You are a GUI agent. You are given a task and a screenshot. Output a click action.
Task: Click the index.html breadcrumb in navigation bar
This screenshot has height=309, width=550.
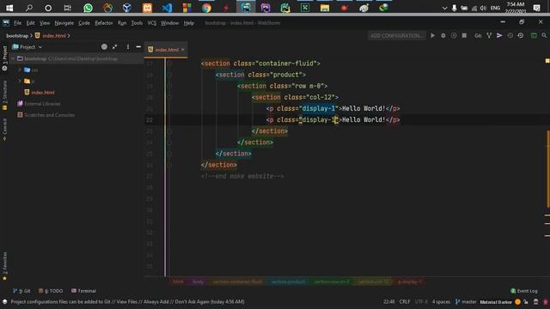(x=51, y=36)
